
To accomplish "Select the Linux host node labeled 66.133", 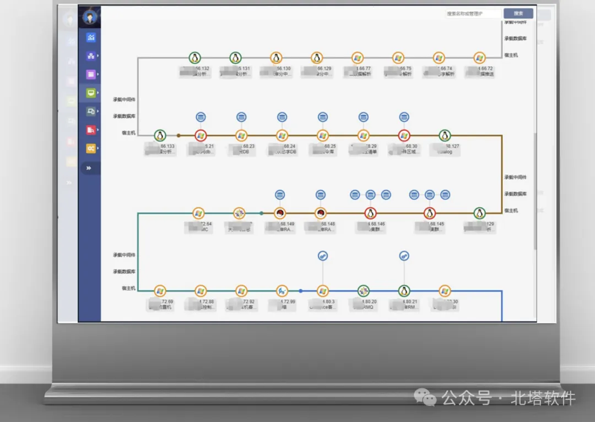I will pos(160,136).
